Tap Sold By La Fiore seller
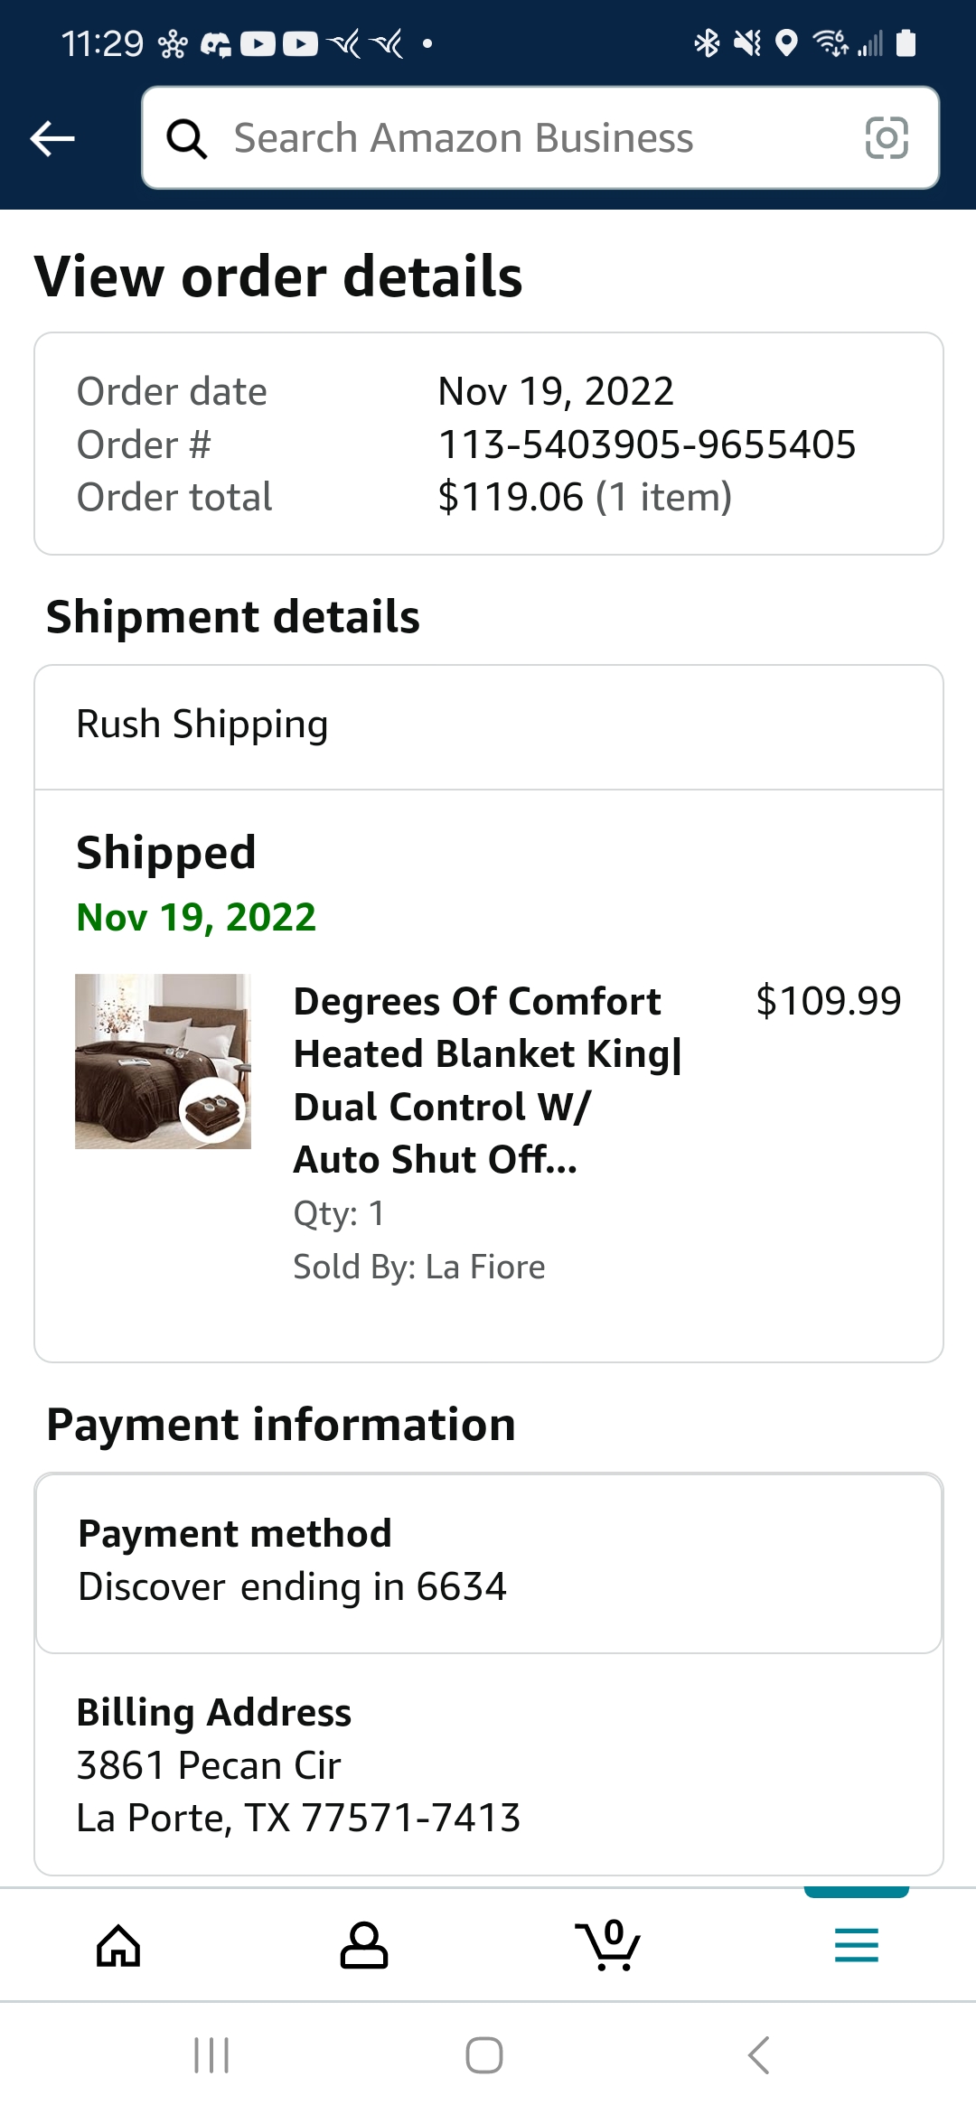The width and height of the screenshot is (976, 2114). click(419, 1267)
